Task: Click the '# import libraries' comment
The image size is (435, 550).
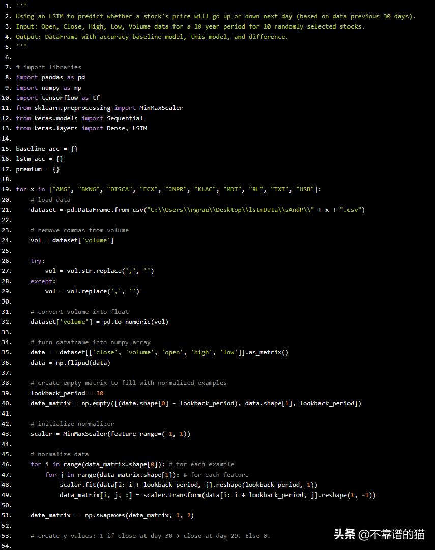Action: click(x=49, y=67)
